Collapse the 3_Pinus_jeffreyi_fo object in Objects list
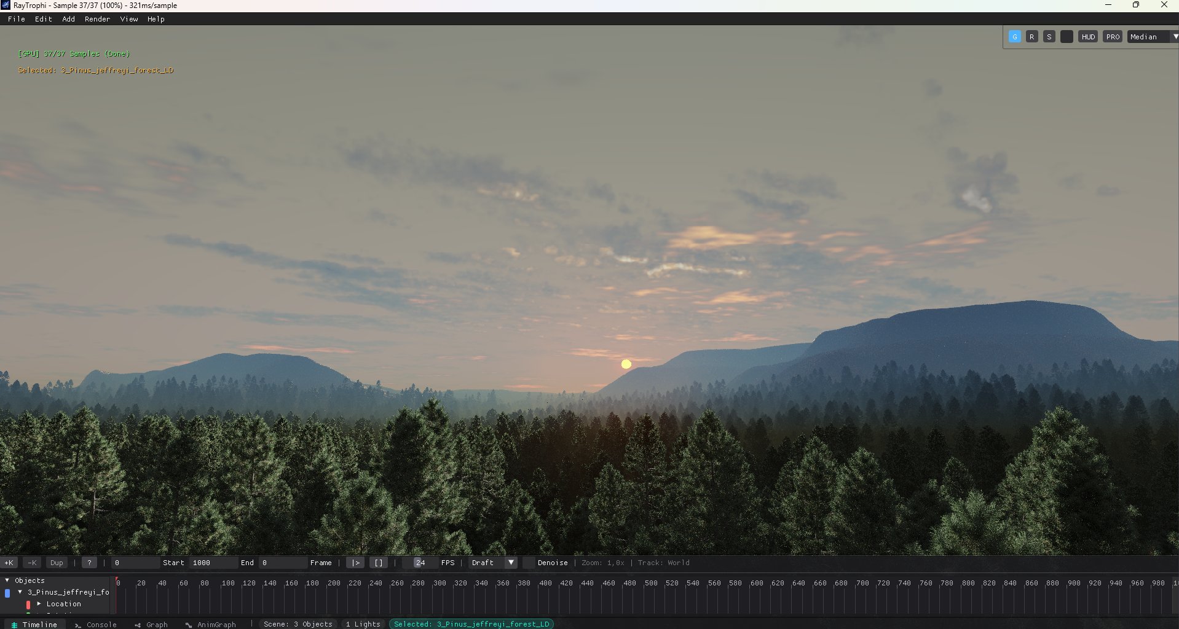The image size is (1179, 629). click(x=20, y=592)
